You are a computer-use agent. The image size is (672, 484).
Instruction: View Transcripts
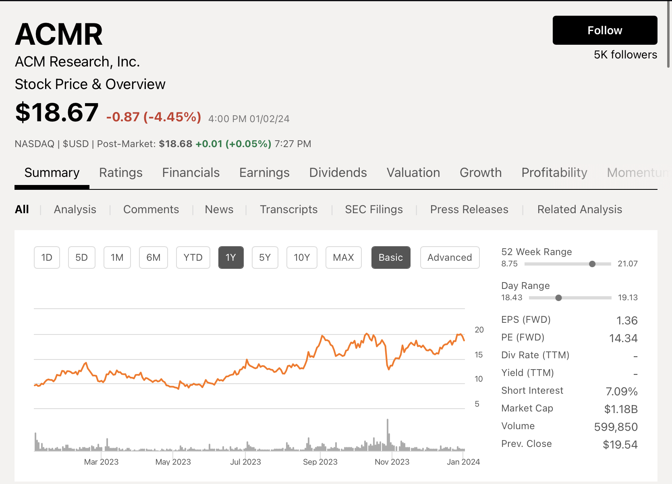pos(288,210)
